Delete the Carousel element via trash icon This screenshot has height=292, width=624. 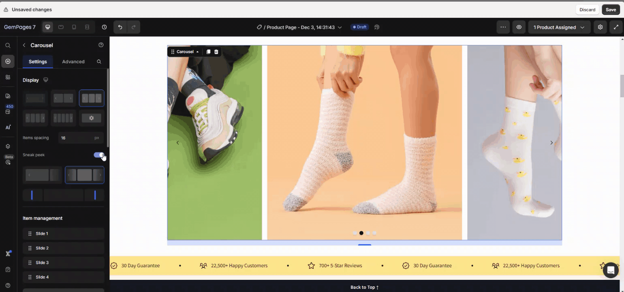click(x=216, y=52)
